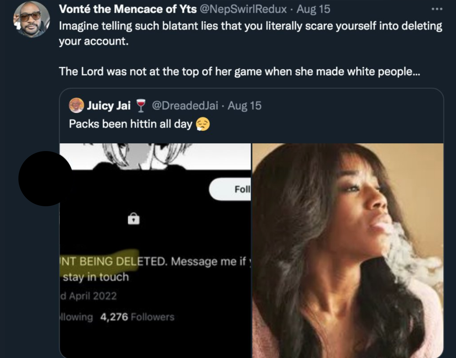Viewport: 456px width, 358px height.
Task: Click the @DreadedJai handle
Action: click(185, 105)
